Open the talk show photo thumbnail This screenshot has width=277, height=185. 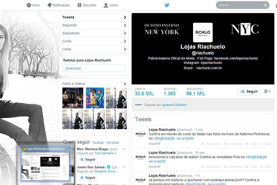[73, 98]
